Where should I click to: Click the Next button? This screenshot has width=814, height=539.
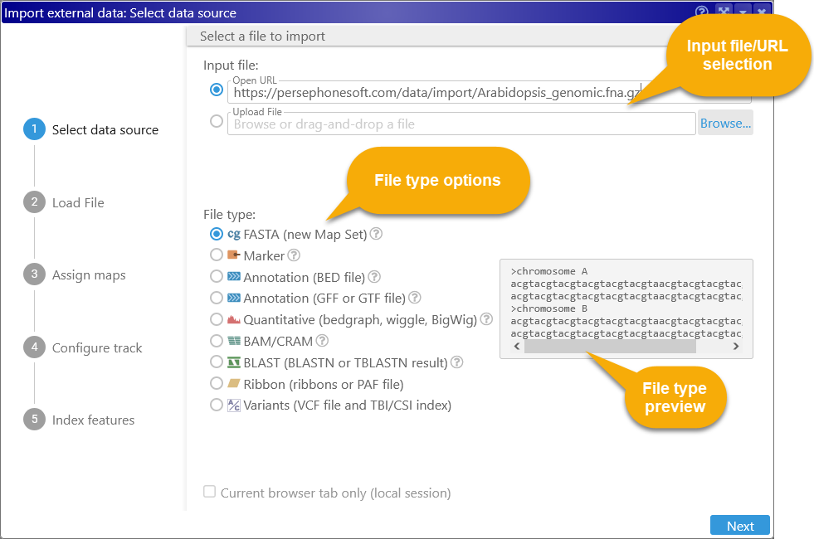coord(739,526)
